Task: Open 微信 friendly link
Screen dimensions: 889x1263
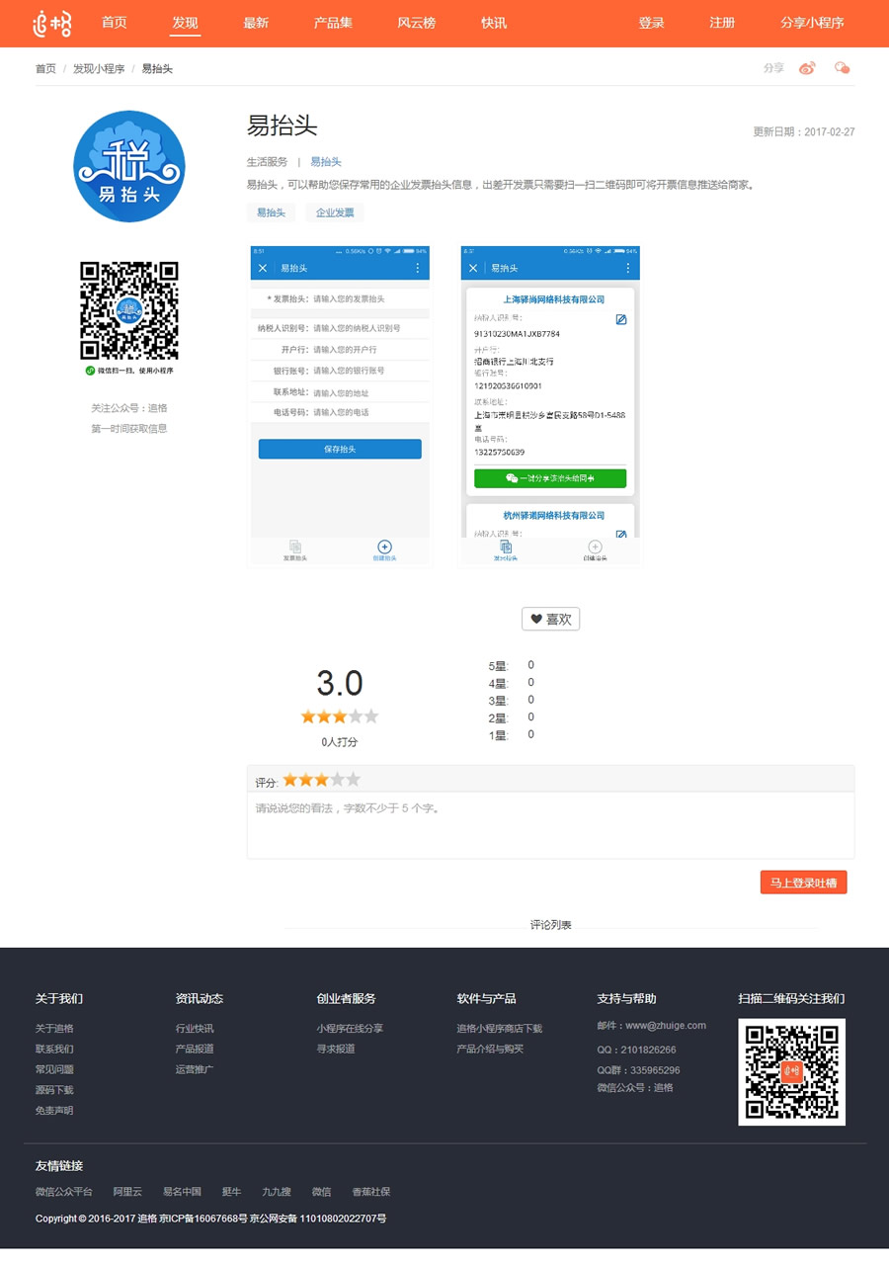Action: click(x=321, y=1192)
